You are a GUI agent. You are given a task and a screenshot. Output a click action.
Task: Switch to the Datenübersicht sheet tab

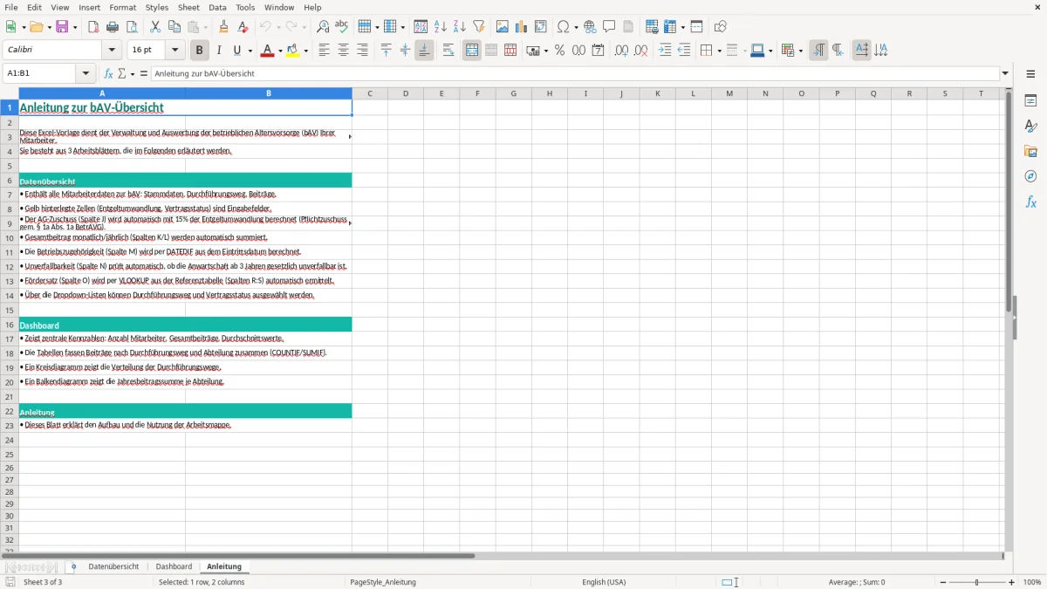(113, 567)
